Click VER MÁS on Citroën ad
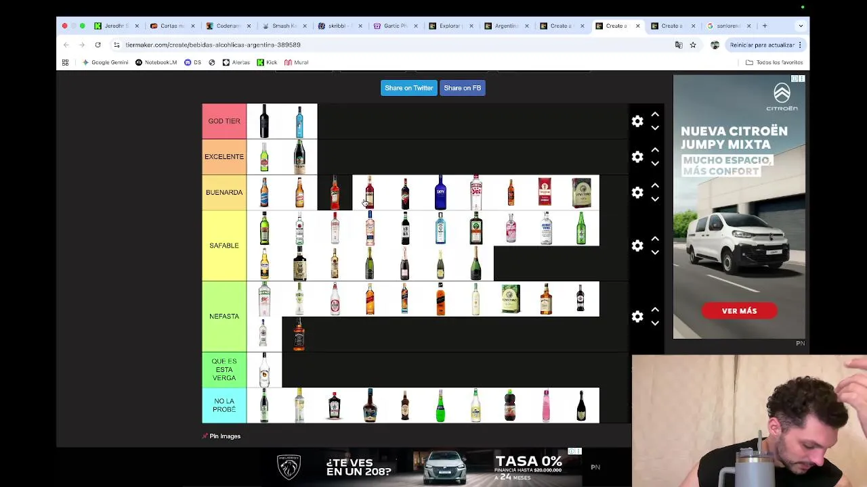Viewport: 867px width, 487px height. [739, 311]
